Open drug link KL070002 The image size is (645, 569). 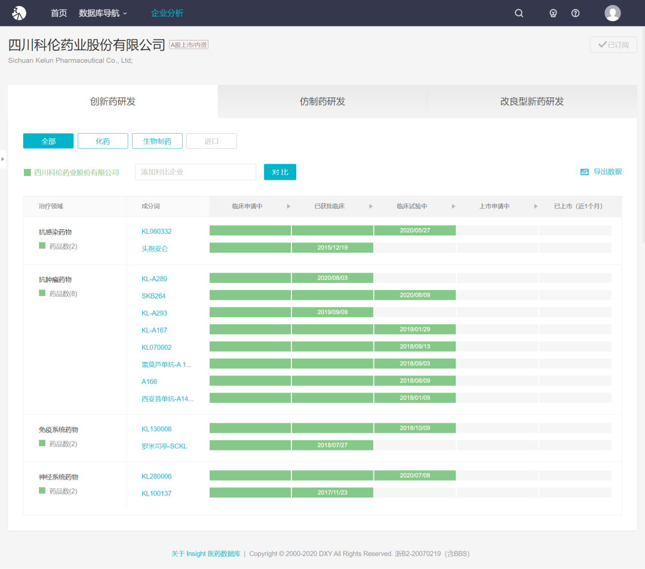(156, 347)
